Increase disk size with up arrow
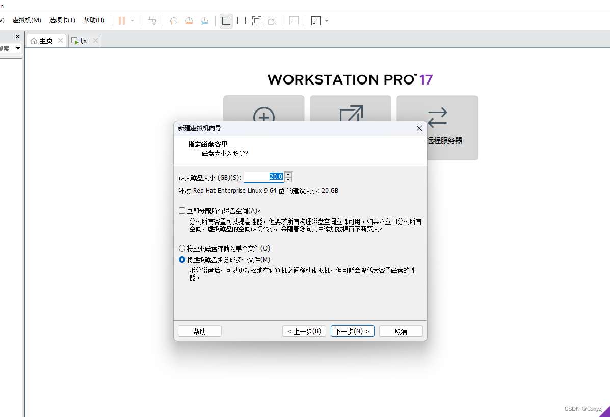 pyautogui.click(x=288, y=174)
